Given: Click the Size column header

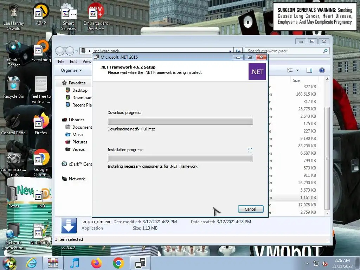Looking at the screenshot, I should (x=296, y=81).
